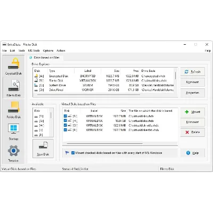Select the File to Disk sidebar icon

pos(13,88)
